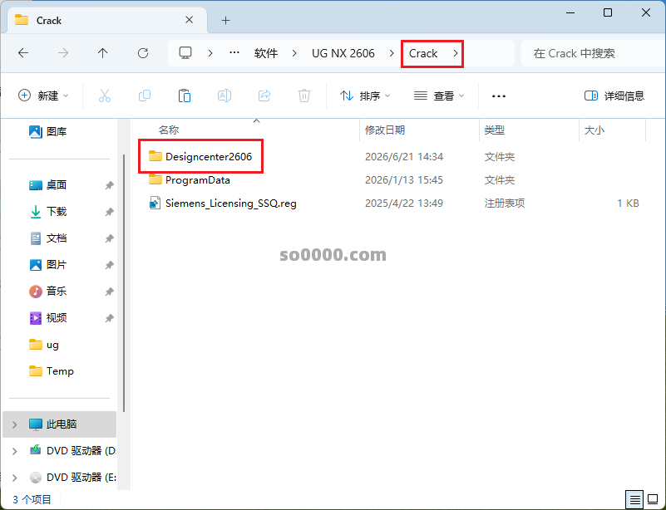Screen dimensions: 666x510
Task: Click the Crack breadcrumb
Action: coord(423,53)
